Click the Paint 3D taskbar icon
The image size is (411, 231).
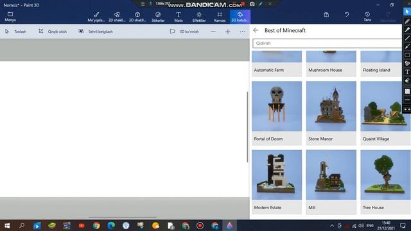point(230,225)
